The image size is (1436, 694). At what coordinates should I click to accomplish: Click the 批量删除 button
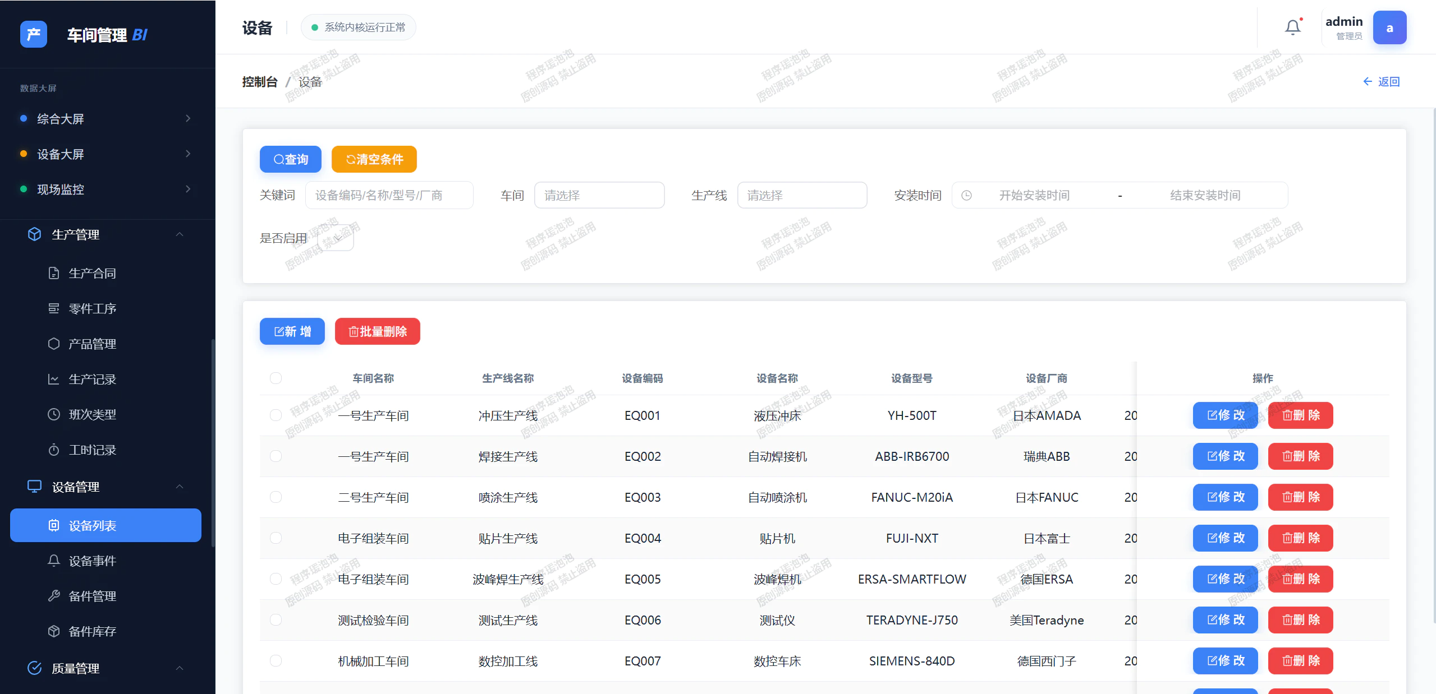pos(378,332)
